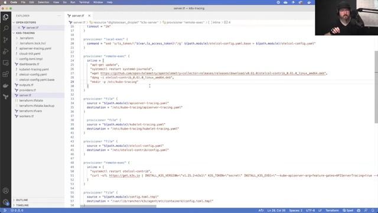Open the Help menu

click(x=109, y=2)
